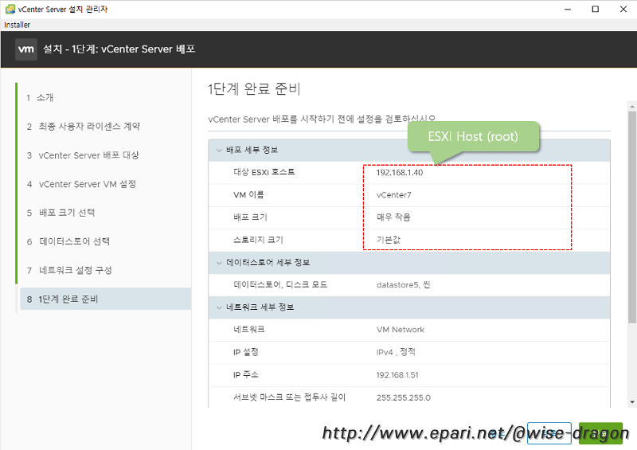Viewport: 637px width, 450px height.
Task: Click the IP 설정 label
Action: 246,352
